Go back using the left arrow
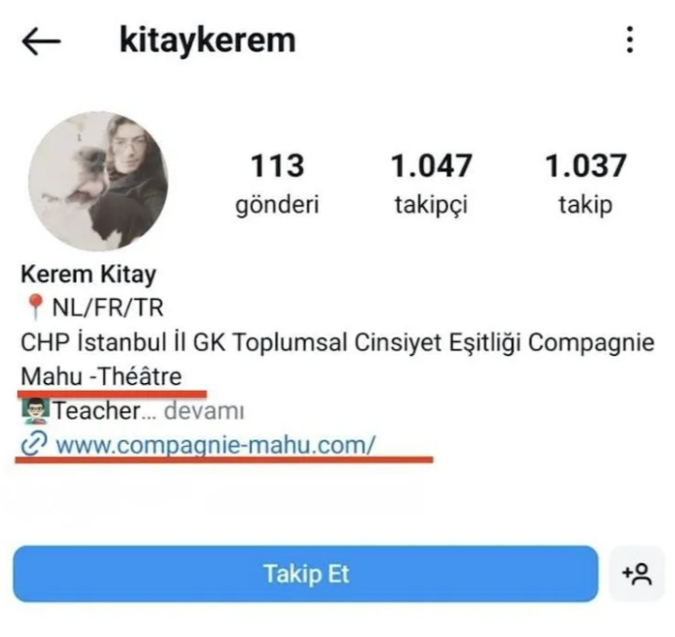 (41, 41)
